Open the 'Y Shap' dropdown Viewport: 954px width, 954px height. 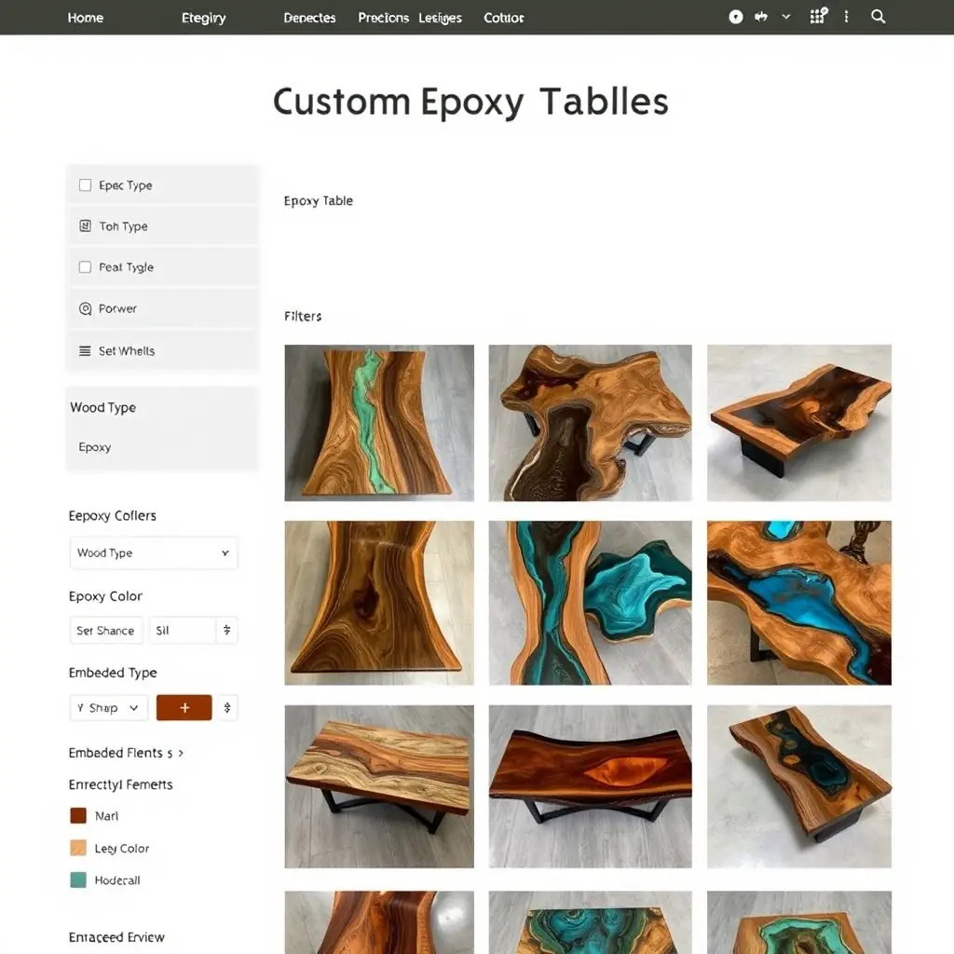[x=108, y=707]
